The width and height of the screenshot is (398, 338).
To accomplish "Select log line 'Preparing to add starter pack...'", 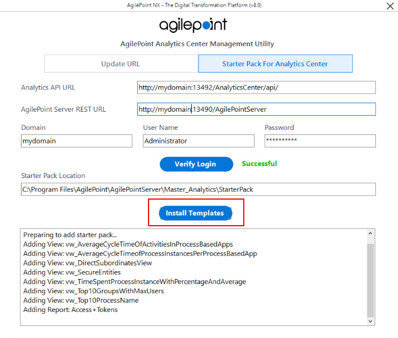I will tap(70, 235).
